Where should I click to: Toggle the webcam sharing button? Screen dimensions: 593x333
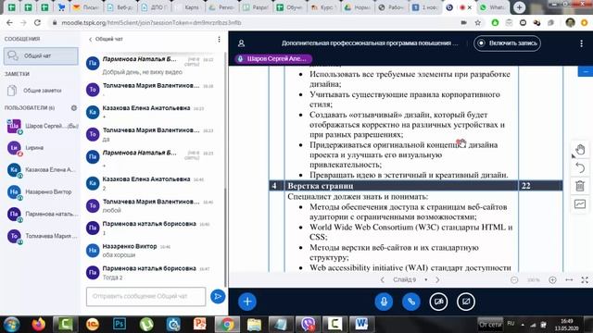point(438,302)
